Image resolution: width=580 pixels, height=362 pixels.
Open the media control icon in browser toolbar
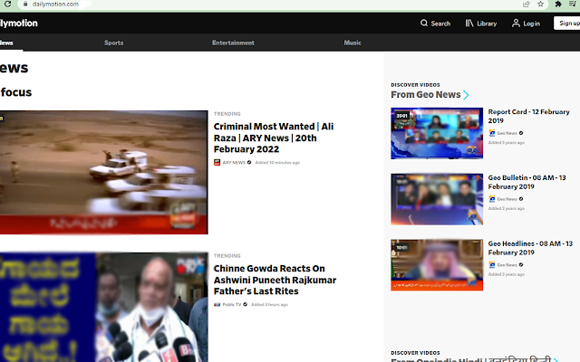tap(573, 4)
